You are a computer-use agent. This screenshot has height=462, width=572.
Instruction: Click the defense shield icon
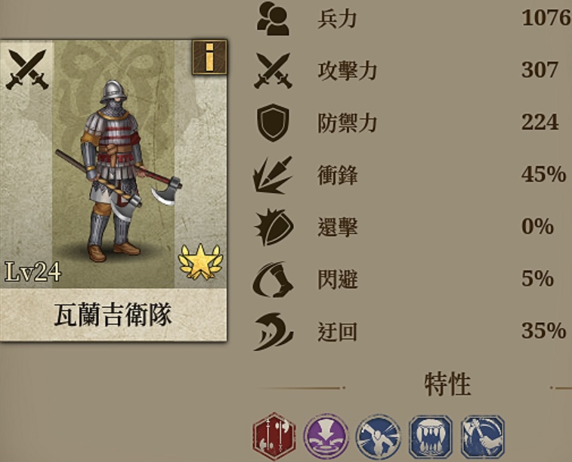(x=274, y=122)
